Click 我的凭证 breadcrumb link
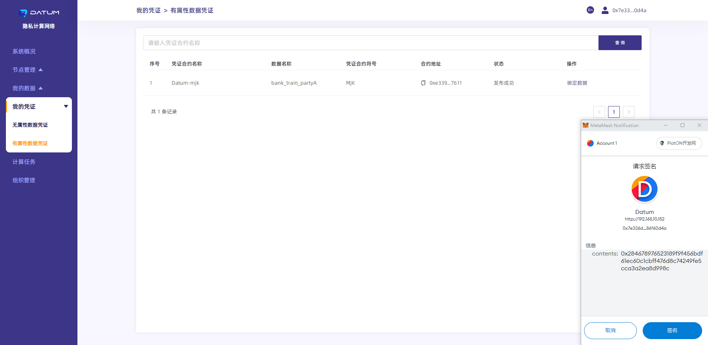 149,10
